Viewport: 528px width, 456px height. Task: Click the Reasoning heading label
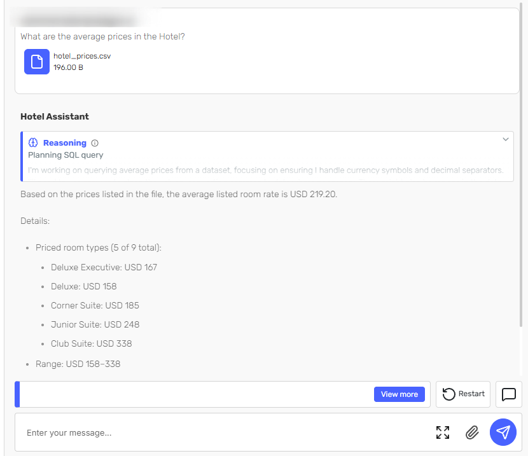coord(65,142)
